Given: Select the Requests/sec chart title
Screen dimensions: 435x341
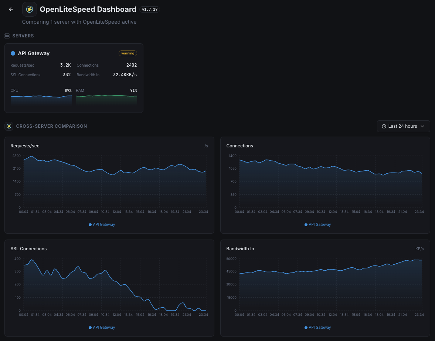Looking at the screenshot, I should (25, 146).
